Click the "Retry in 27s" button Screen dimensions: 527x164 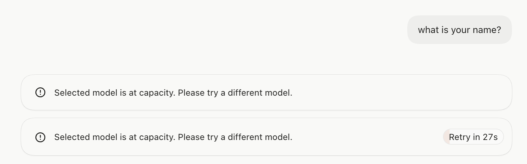click(x=473, y=137)
